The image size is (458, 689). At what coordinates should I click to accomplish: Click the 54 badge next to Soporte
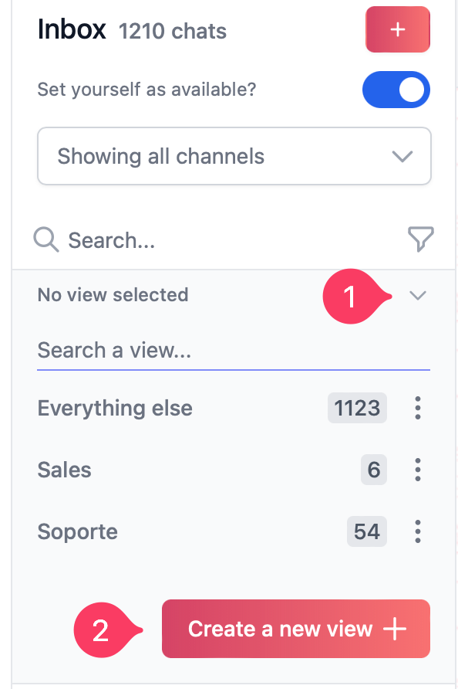click(367, 531)
